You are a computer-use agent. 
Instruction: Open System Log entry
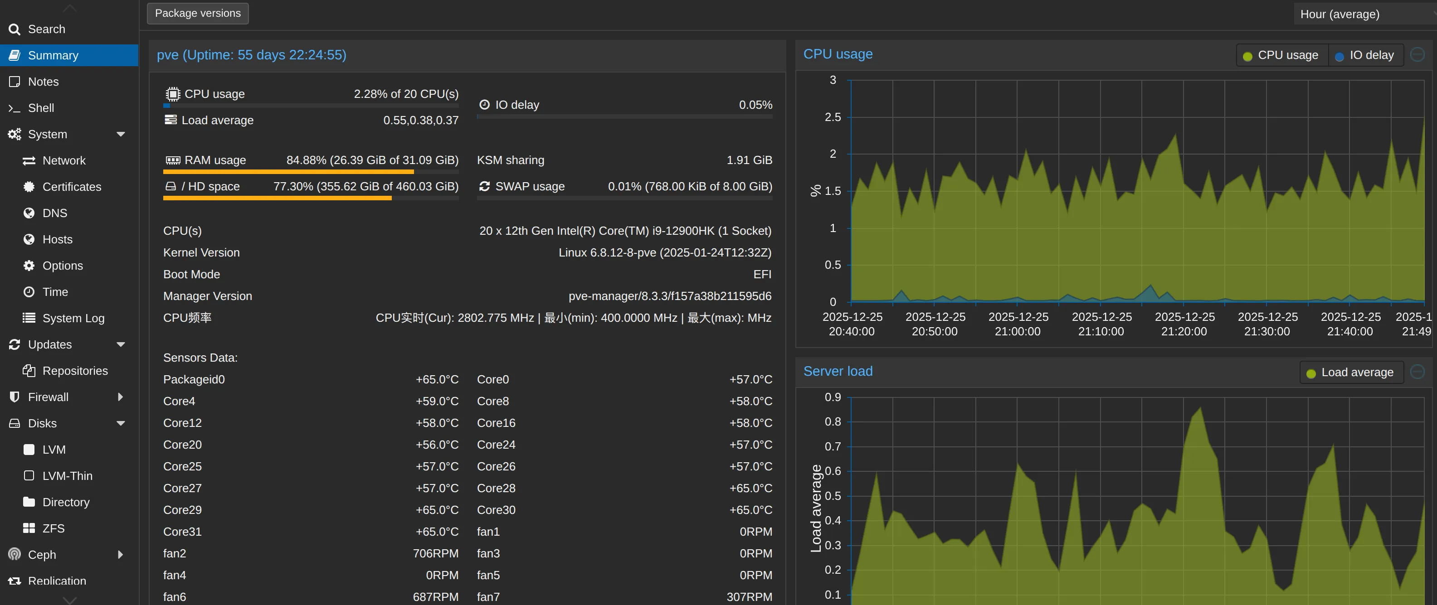point(73,319)
